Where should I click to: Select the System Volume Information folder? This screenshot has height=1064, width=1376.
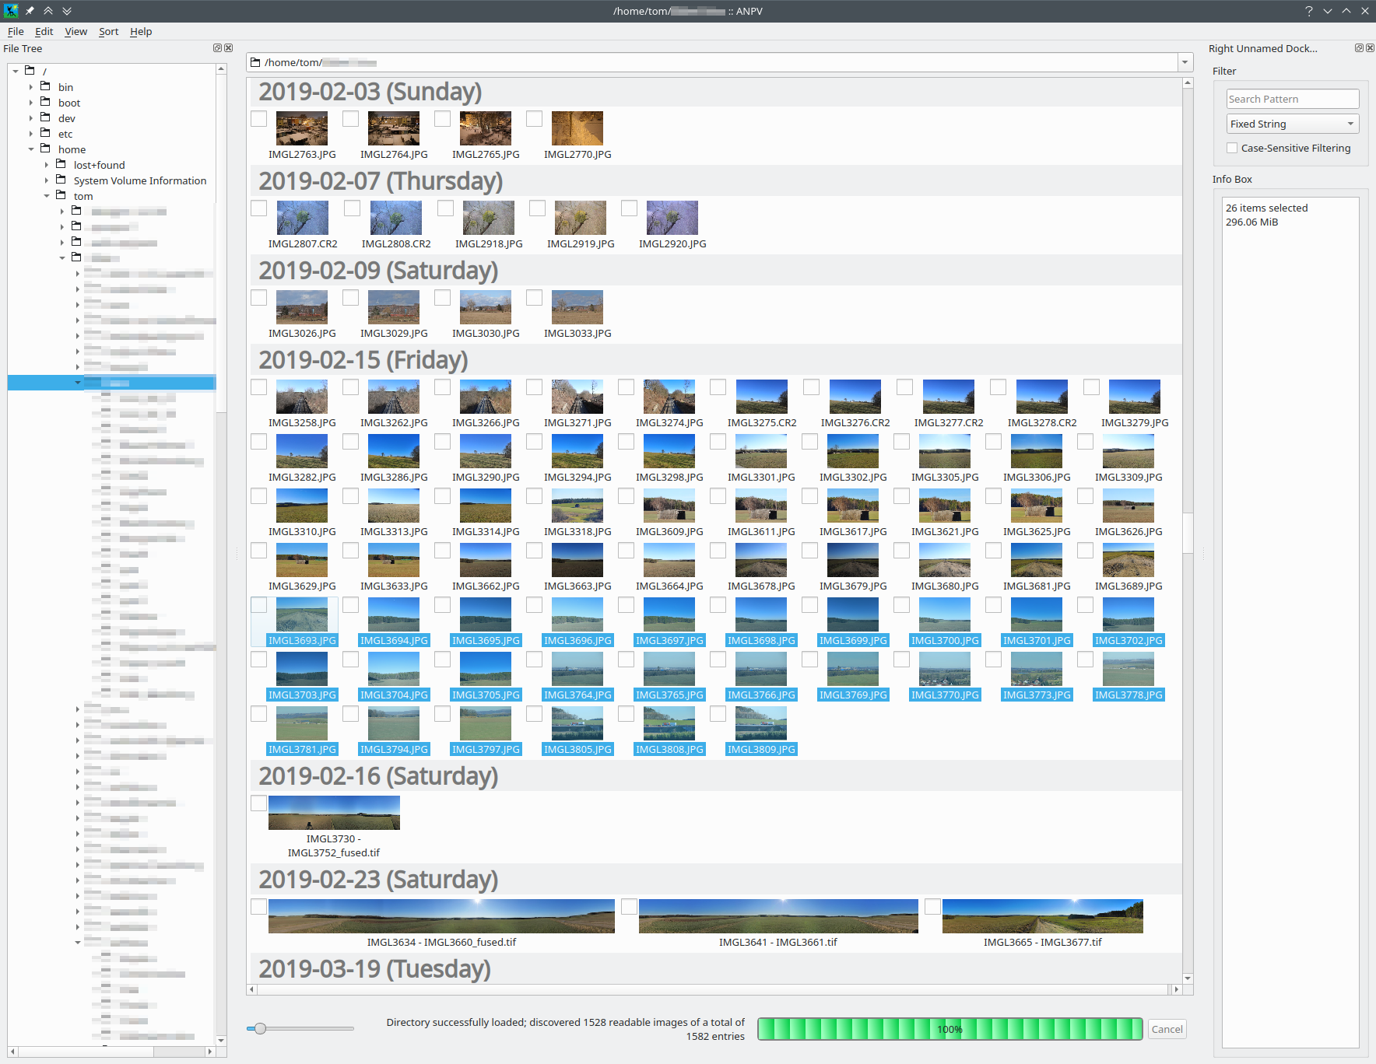click(140, 180)
